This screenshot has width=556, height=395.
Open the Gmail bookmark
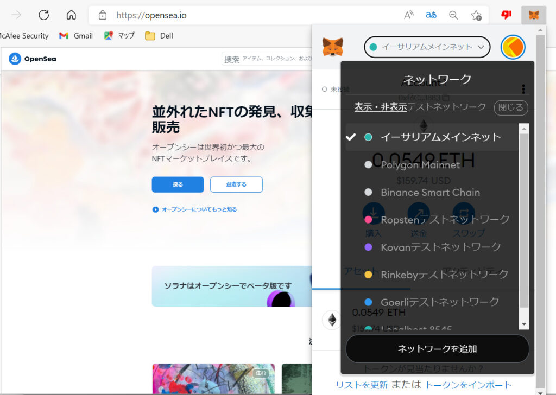click(76, 36)
